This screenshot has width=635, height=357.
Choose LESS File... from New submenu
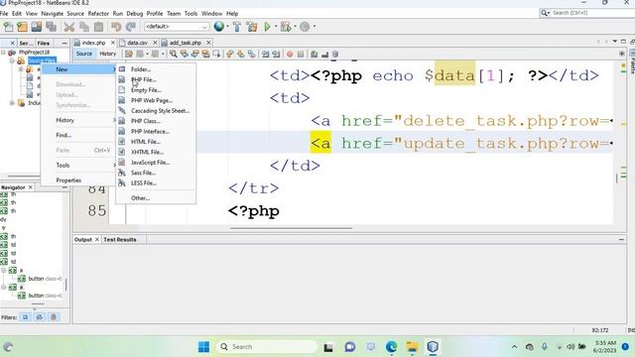click(x=156, y=182)
